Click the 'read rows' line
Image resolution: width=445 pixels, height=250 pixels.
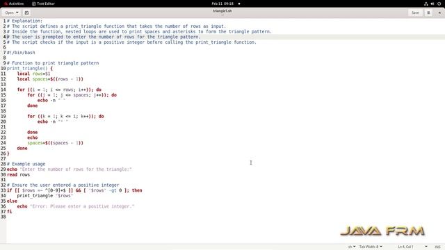(x=19, y=175)
